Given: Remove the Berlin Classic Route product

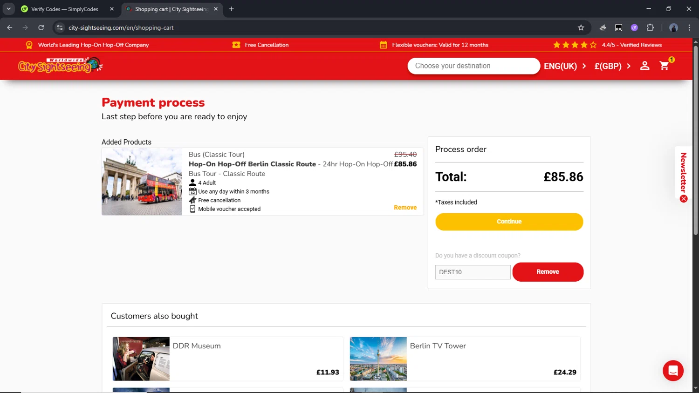Looking at the screenshot, I should [405, 208].
